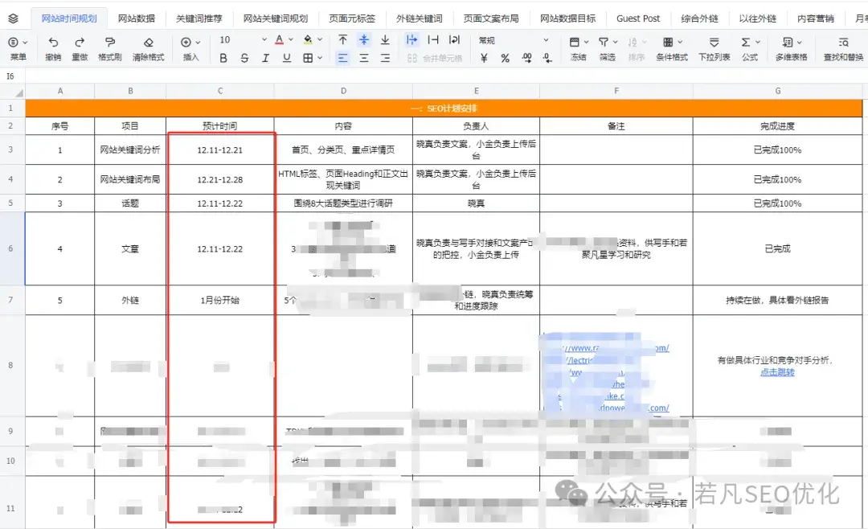The width and height of the screenshot is (868, 529).
Task: Expand the fill color dropdown arrow
Action: (319, 40)
